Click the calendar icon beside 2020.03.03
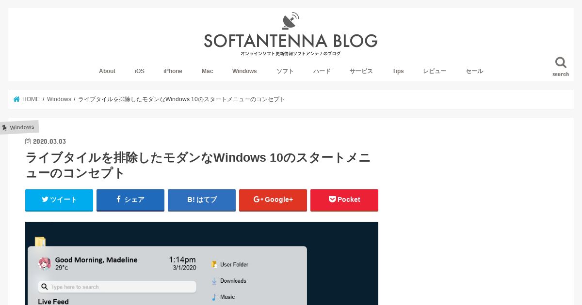Viewport: 582px width, 305px height. (x=28, y=141)
